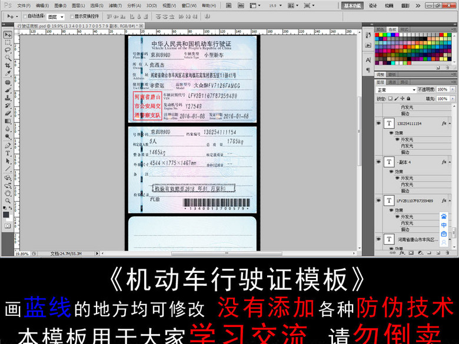The image size is (459, 344).
Task: Select the Lasso tool
Action: click(x=8, y=50)
